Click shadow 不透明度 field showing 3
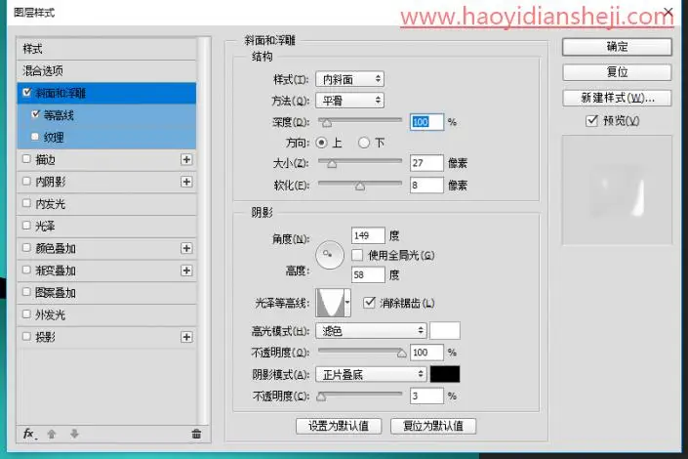This screenshot has width=688, height=459. 426,396
